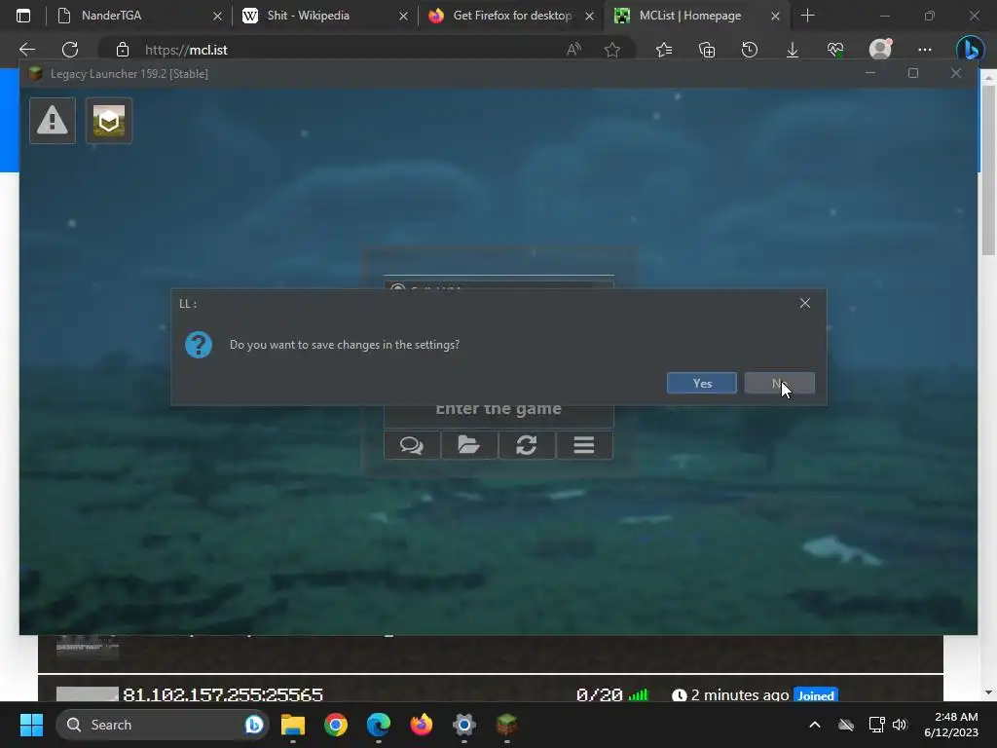The image size is (997, 748).
Task: Open a new browser tab with the plus button
Action: tap(807, 16)
